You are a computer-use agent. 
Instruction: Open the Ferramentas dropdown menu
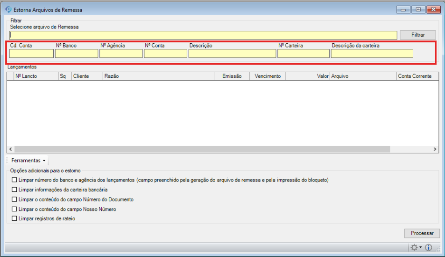pyautogui.click(x=28, y=161)
